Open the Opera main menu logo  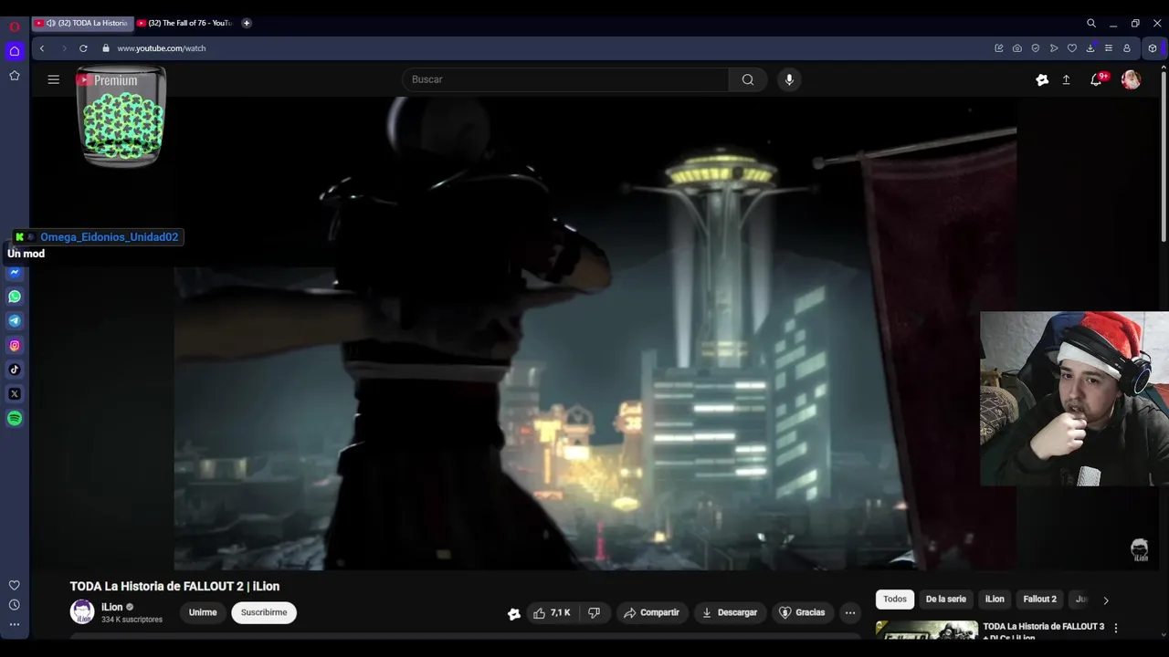(x=15, y=26)
